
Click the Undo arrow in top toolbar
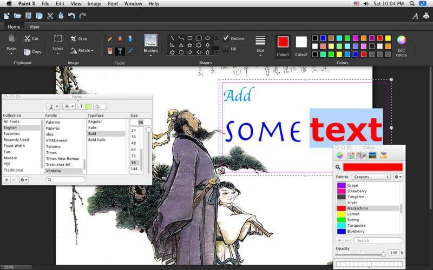click(71, 16)
